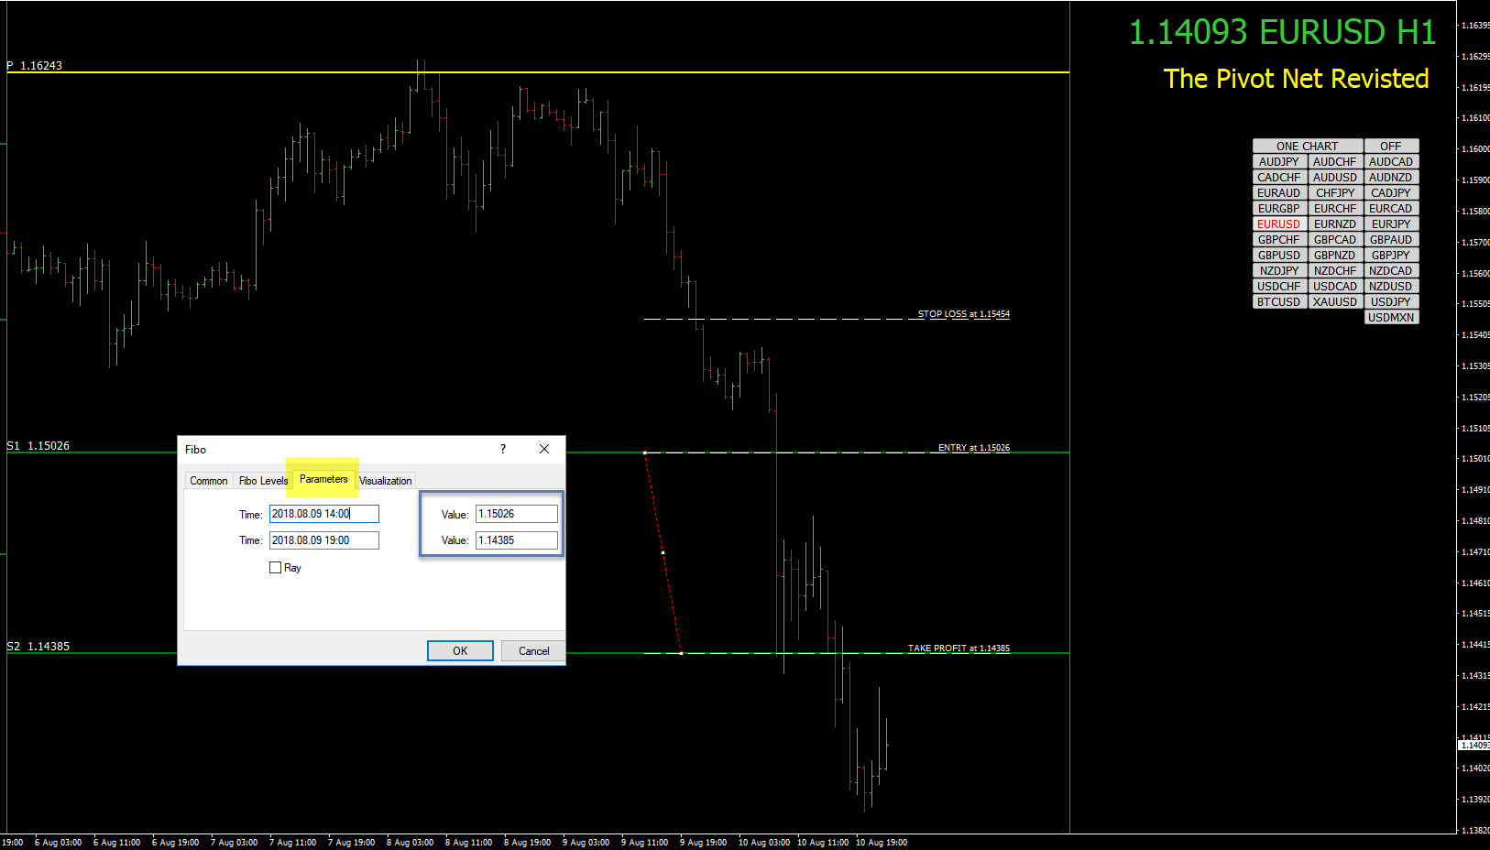The image size is (1490, 850).
Task: Switch chart to NZDCAD
Action: pos(1391,271)
